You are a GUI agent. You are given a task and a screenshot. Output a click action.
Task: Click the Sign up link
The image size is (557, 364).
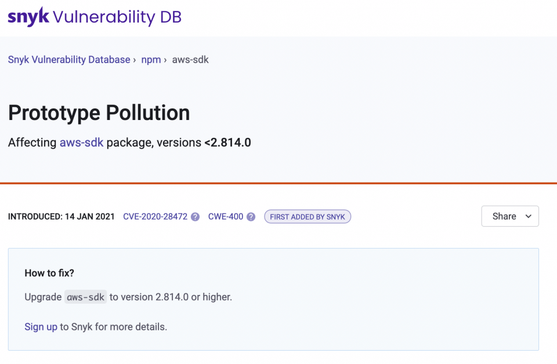coord(41,327)
